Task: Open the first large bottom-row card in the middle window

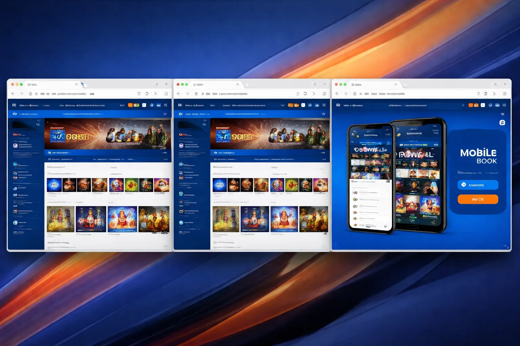Action: click(226, 219)
